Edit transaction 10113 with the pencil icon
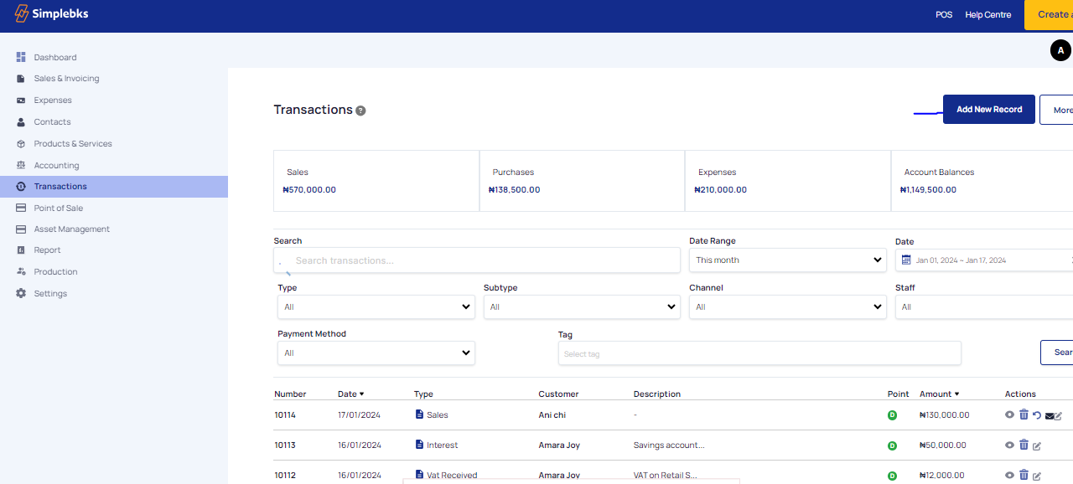The height and width of the screenshot is (484, 1073). pyautogui.click(x=1037, y=445)
